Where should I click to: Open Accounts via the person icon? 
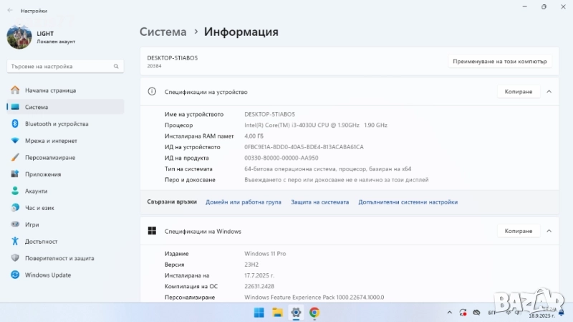pos(14,191)
